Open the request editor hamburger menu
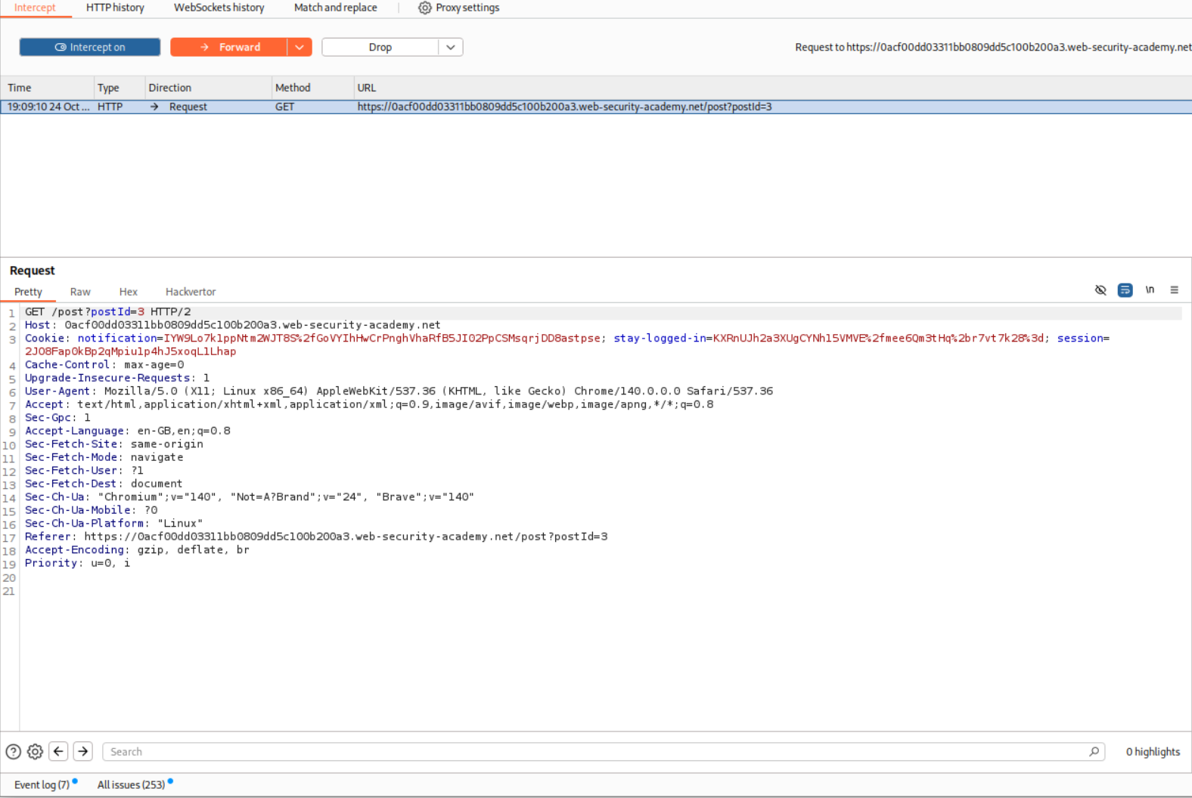1192x798 pixels. point(1174,290)
